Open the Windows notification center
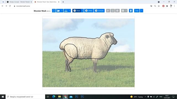This screenshot has width=177, height=99. point(173,97)
